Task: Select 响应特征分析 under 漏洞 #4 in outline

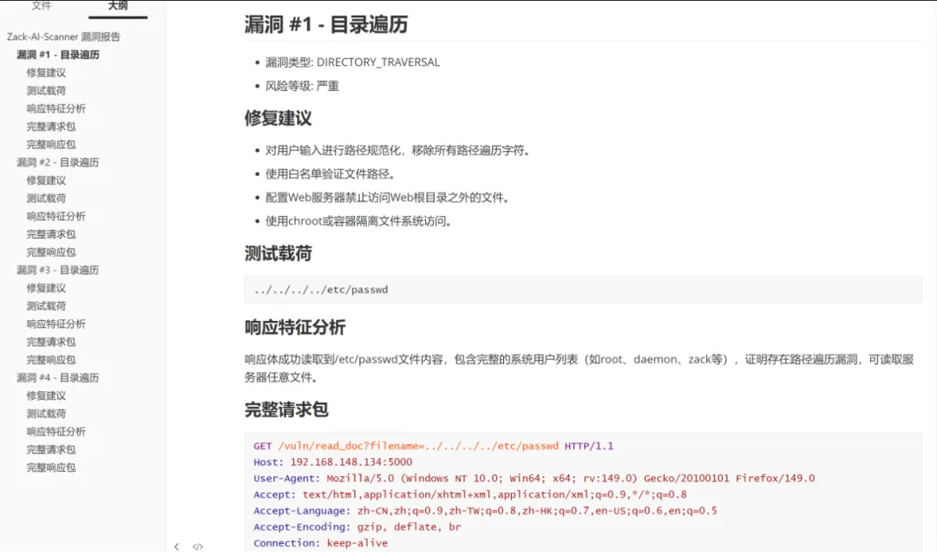Action: click(x=56, y=431)
